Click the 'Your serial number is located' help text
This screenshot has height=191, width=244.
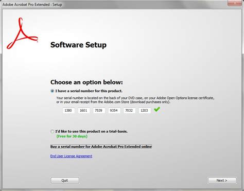(x=135, y=100)
